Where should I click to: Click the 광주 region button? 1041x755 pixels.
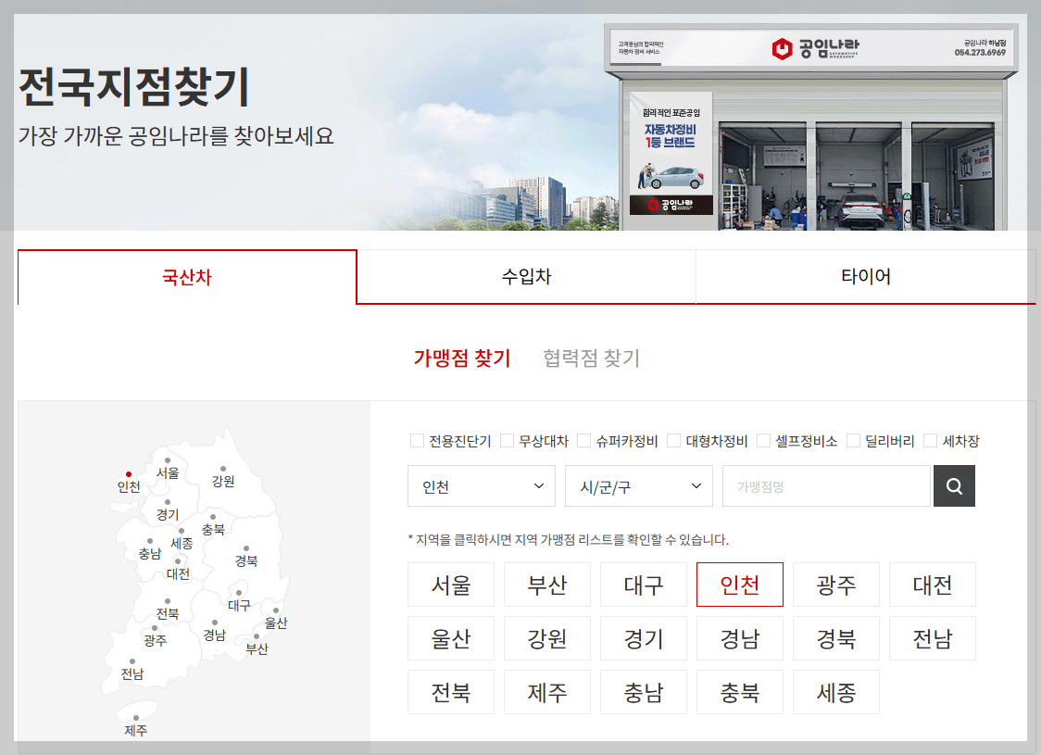pyautogui.click(x=835, y=585)
